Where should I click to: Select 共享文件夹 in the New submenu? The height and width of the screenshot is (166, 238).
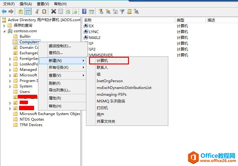click(127, 121)
